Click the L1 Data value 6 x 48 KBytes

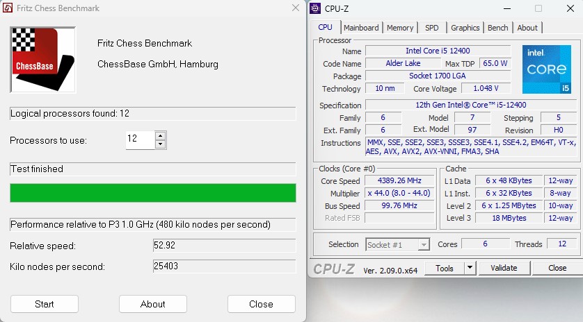click(509, 180)
